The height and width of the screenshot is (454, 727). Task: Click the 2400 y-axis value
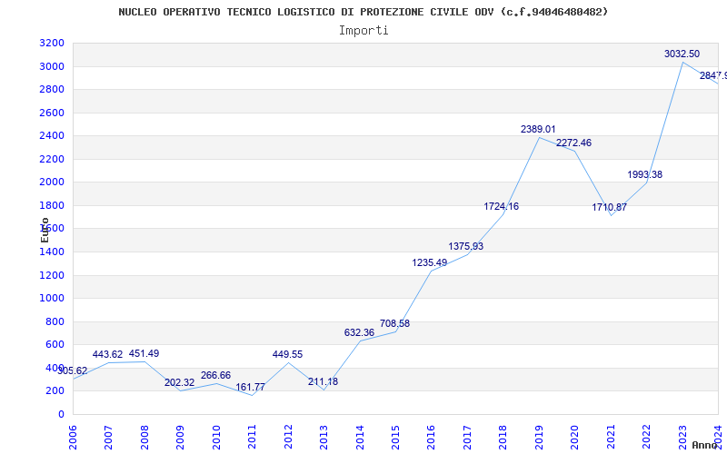[x=52, y=135]
